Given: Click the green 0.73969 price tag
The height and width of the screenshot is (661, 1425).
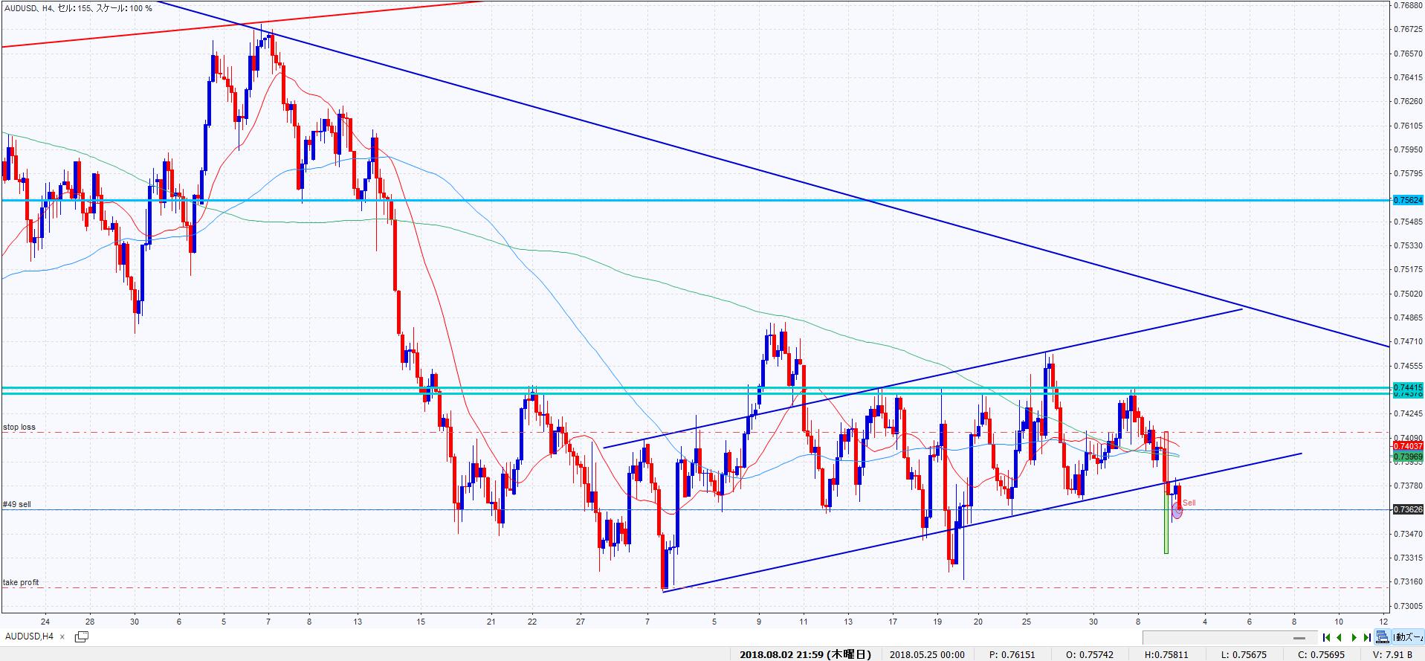Looking at the screenshot, I should click(1407, 456).
